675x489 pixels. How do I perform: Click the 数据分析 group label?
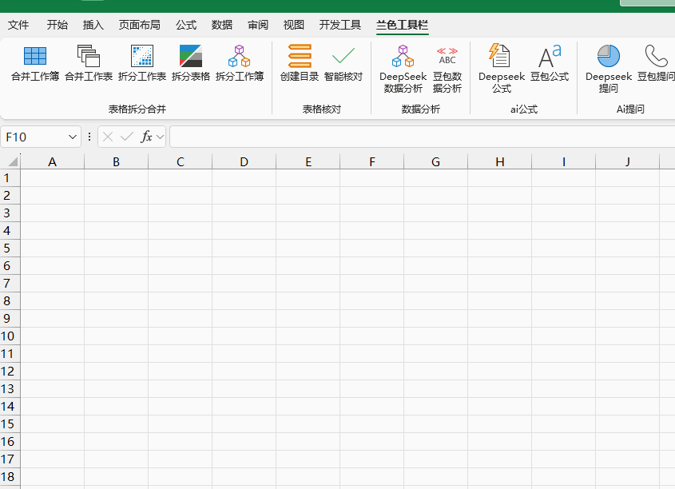click(x=421, y=109)
